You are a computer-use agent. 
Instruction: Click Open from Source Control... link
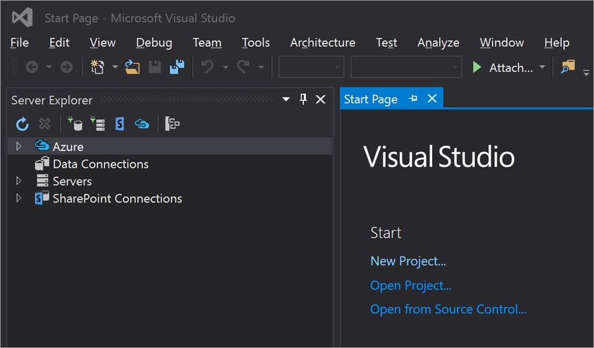coord(448,309)
